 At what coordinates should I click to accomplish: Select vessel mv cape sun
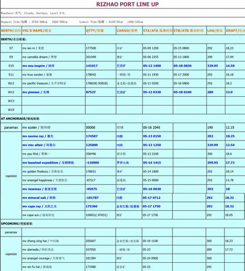click(x=38, y=215)
